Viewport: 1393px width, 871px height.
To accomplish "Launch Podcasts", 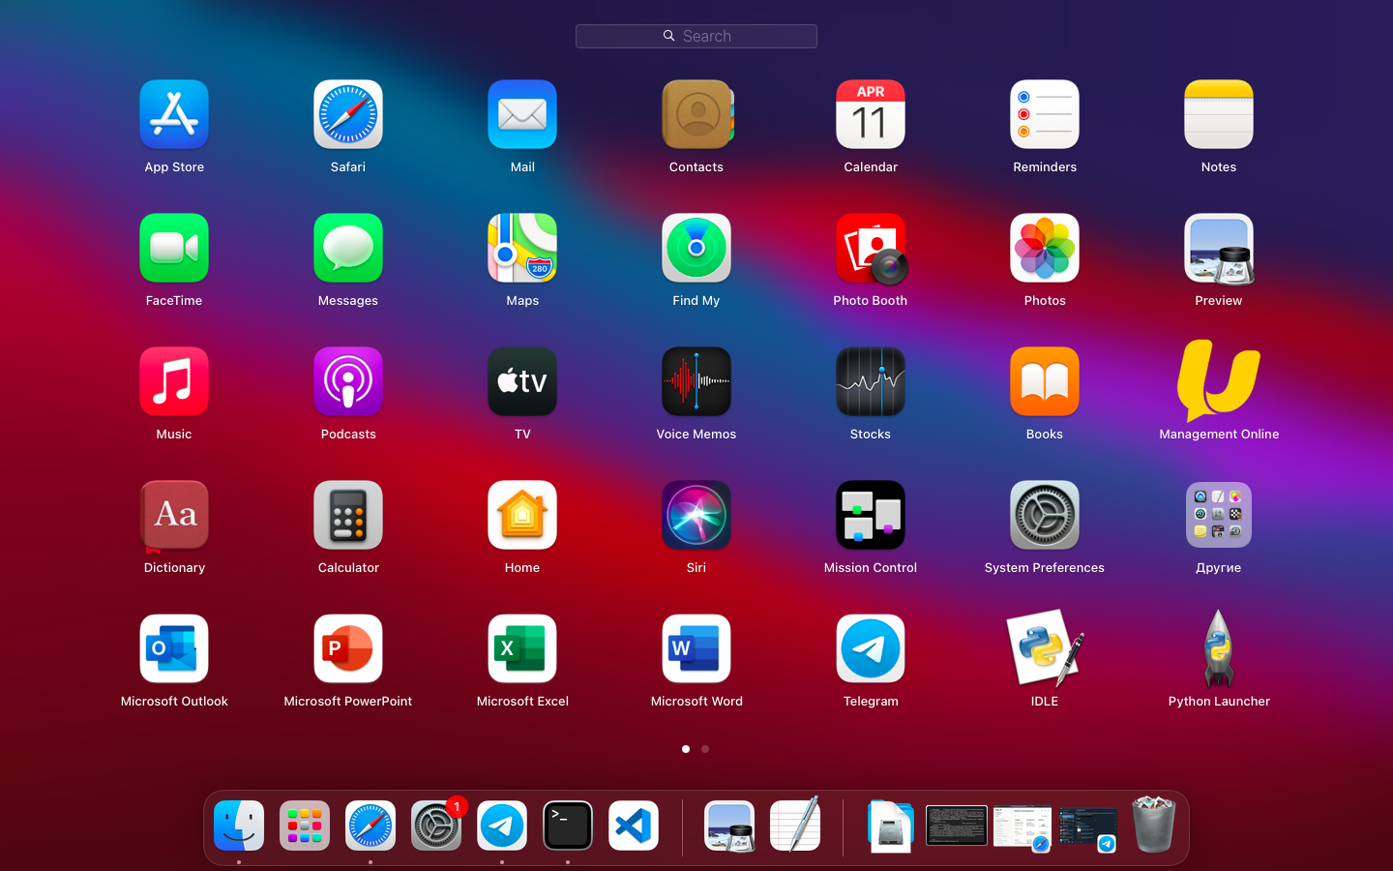I will [x=348, y=382].
